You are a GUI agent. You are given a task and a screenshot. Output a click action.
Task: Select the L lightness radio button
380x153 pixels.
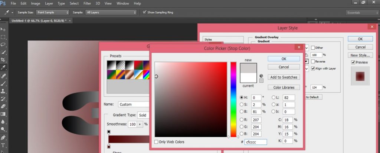click(273, 97)
